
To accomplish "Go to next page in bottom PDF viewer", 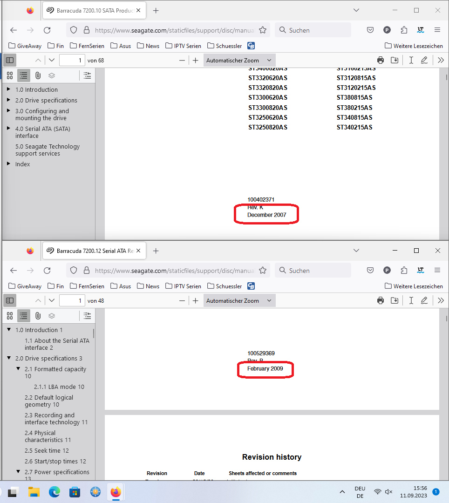I will pyautogui.click(x=52, y=300).
